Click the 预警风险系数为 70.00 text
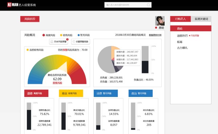 73,50
